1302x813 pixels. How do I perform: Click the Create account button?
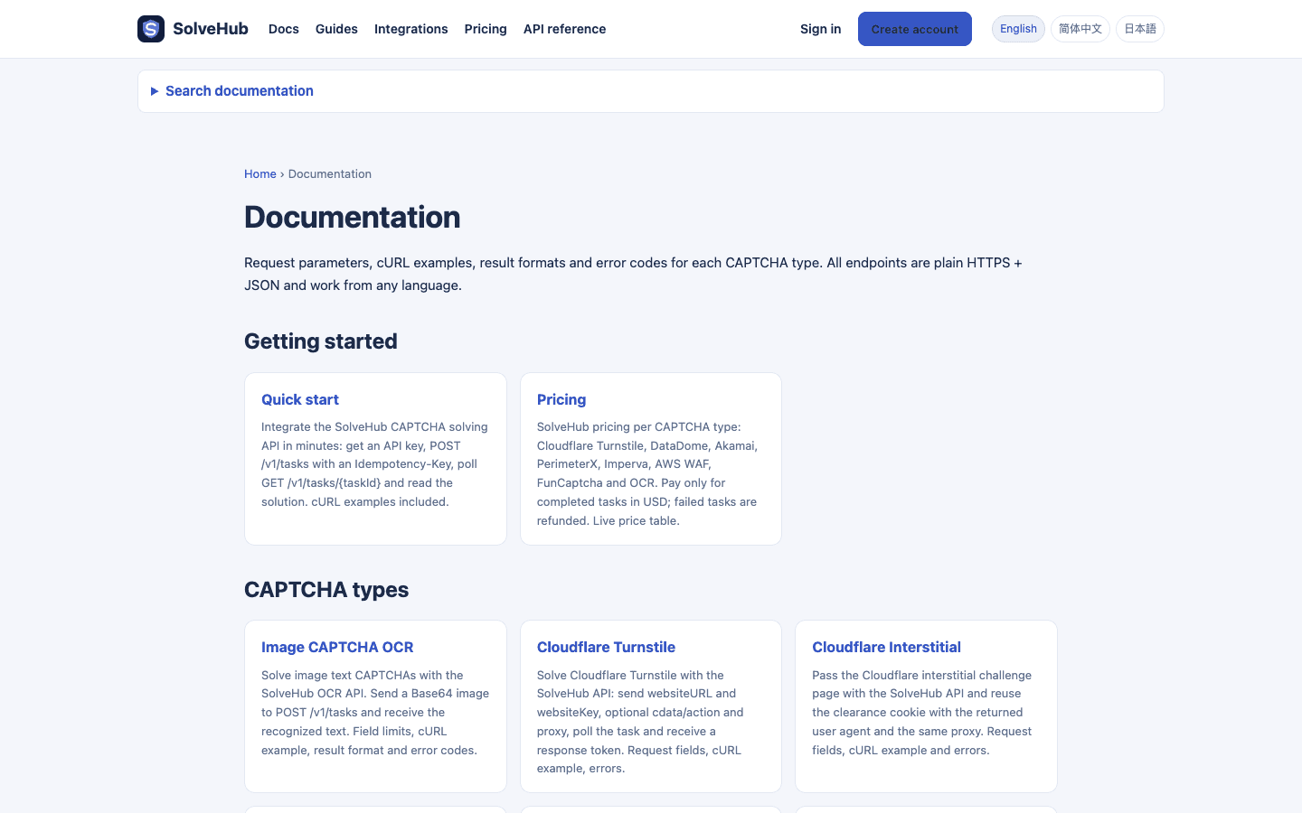pos(915,29)
